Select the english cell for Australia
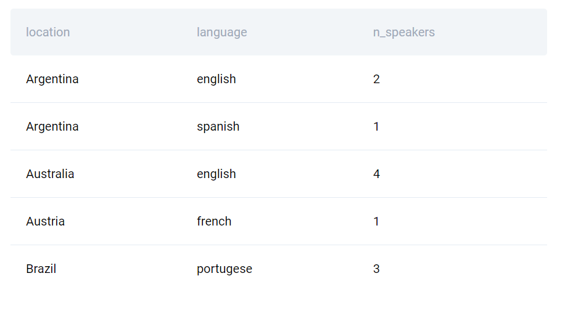 (217, 174)
